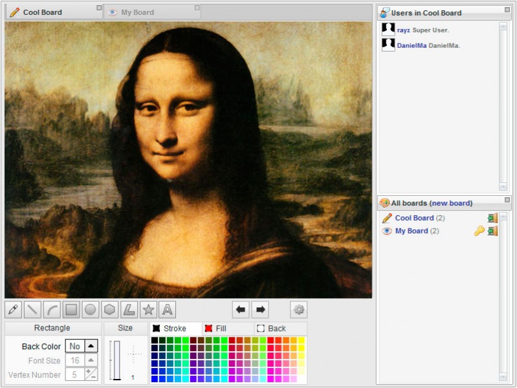The width and height of the screenshot is (517, 388).
Task: Select the Fill color tab
Action: (228, 329)
